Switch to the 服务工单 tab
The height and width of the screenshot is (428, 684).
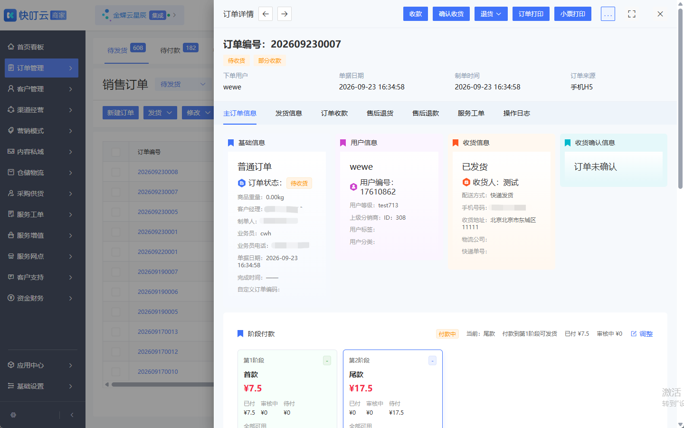[471, 113]
